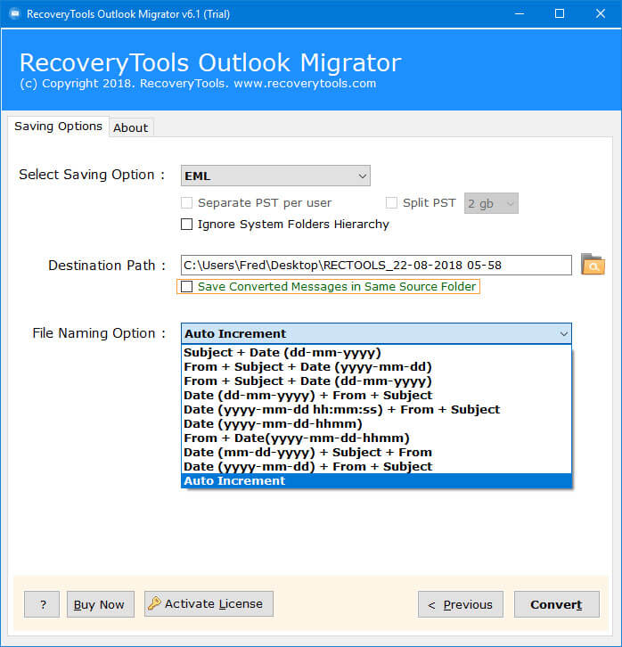Click the key icon on Activate License
The width and height of the screenshot is (622, 647).
154,603
